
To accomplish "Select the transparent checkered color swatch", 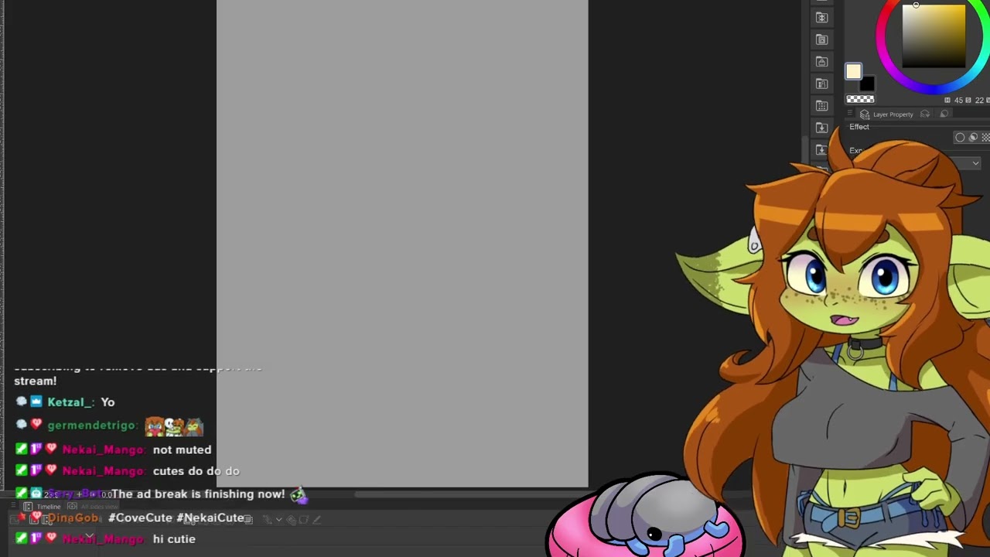I will [860, 99].
